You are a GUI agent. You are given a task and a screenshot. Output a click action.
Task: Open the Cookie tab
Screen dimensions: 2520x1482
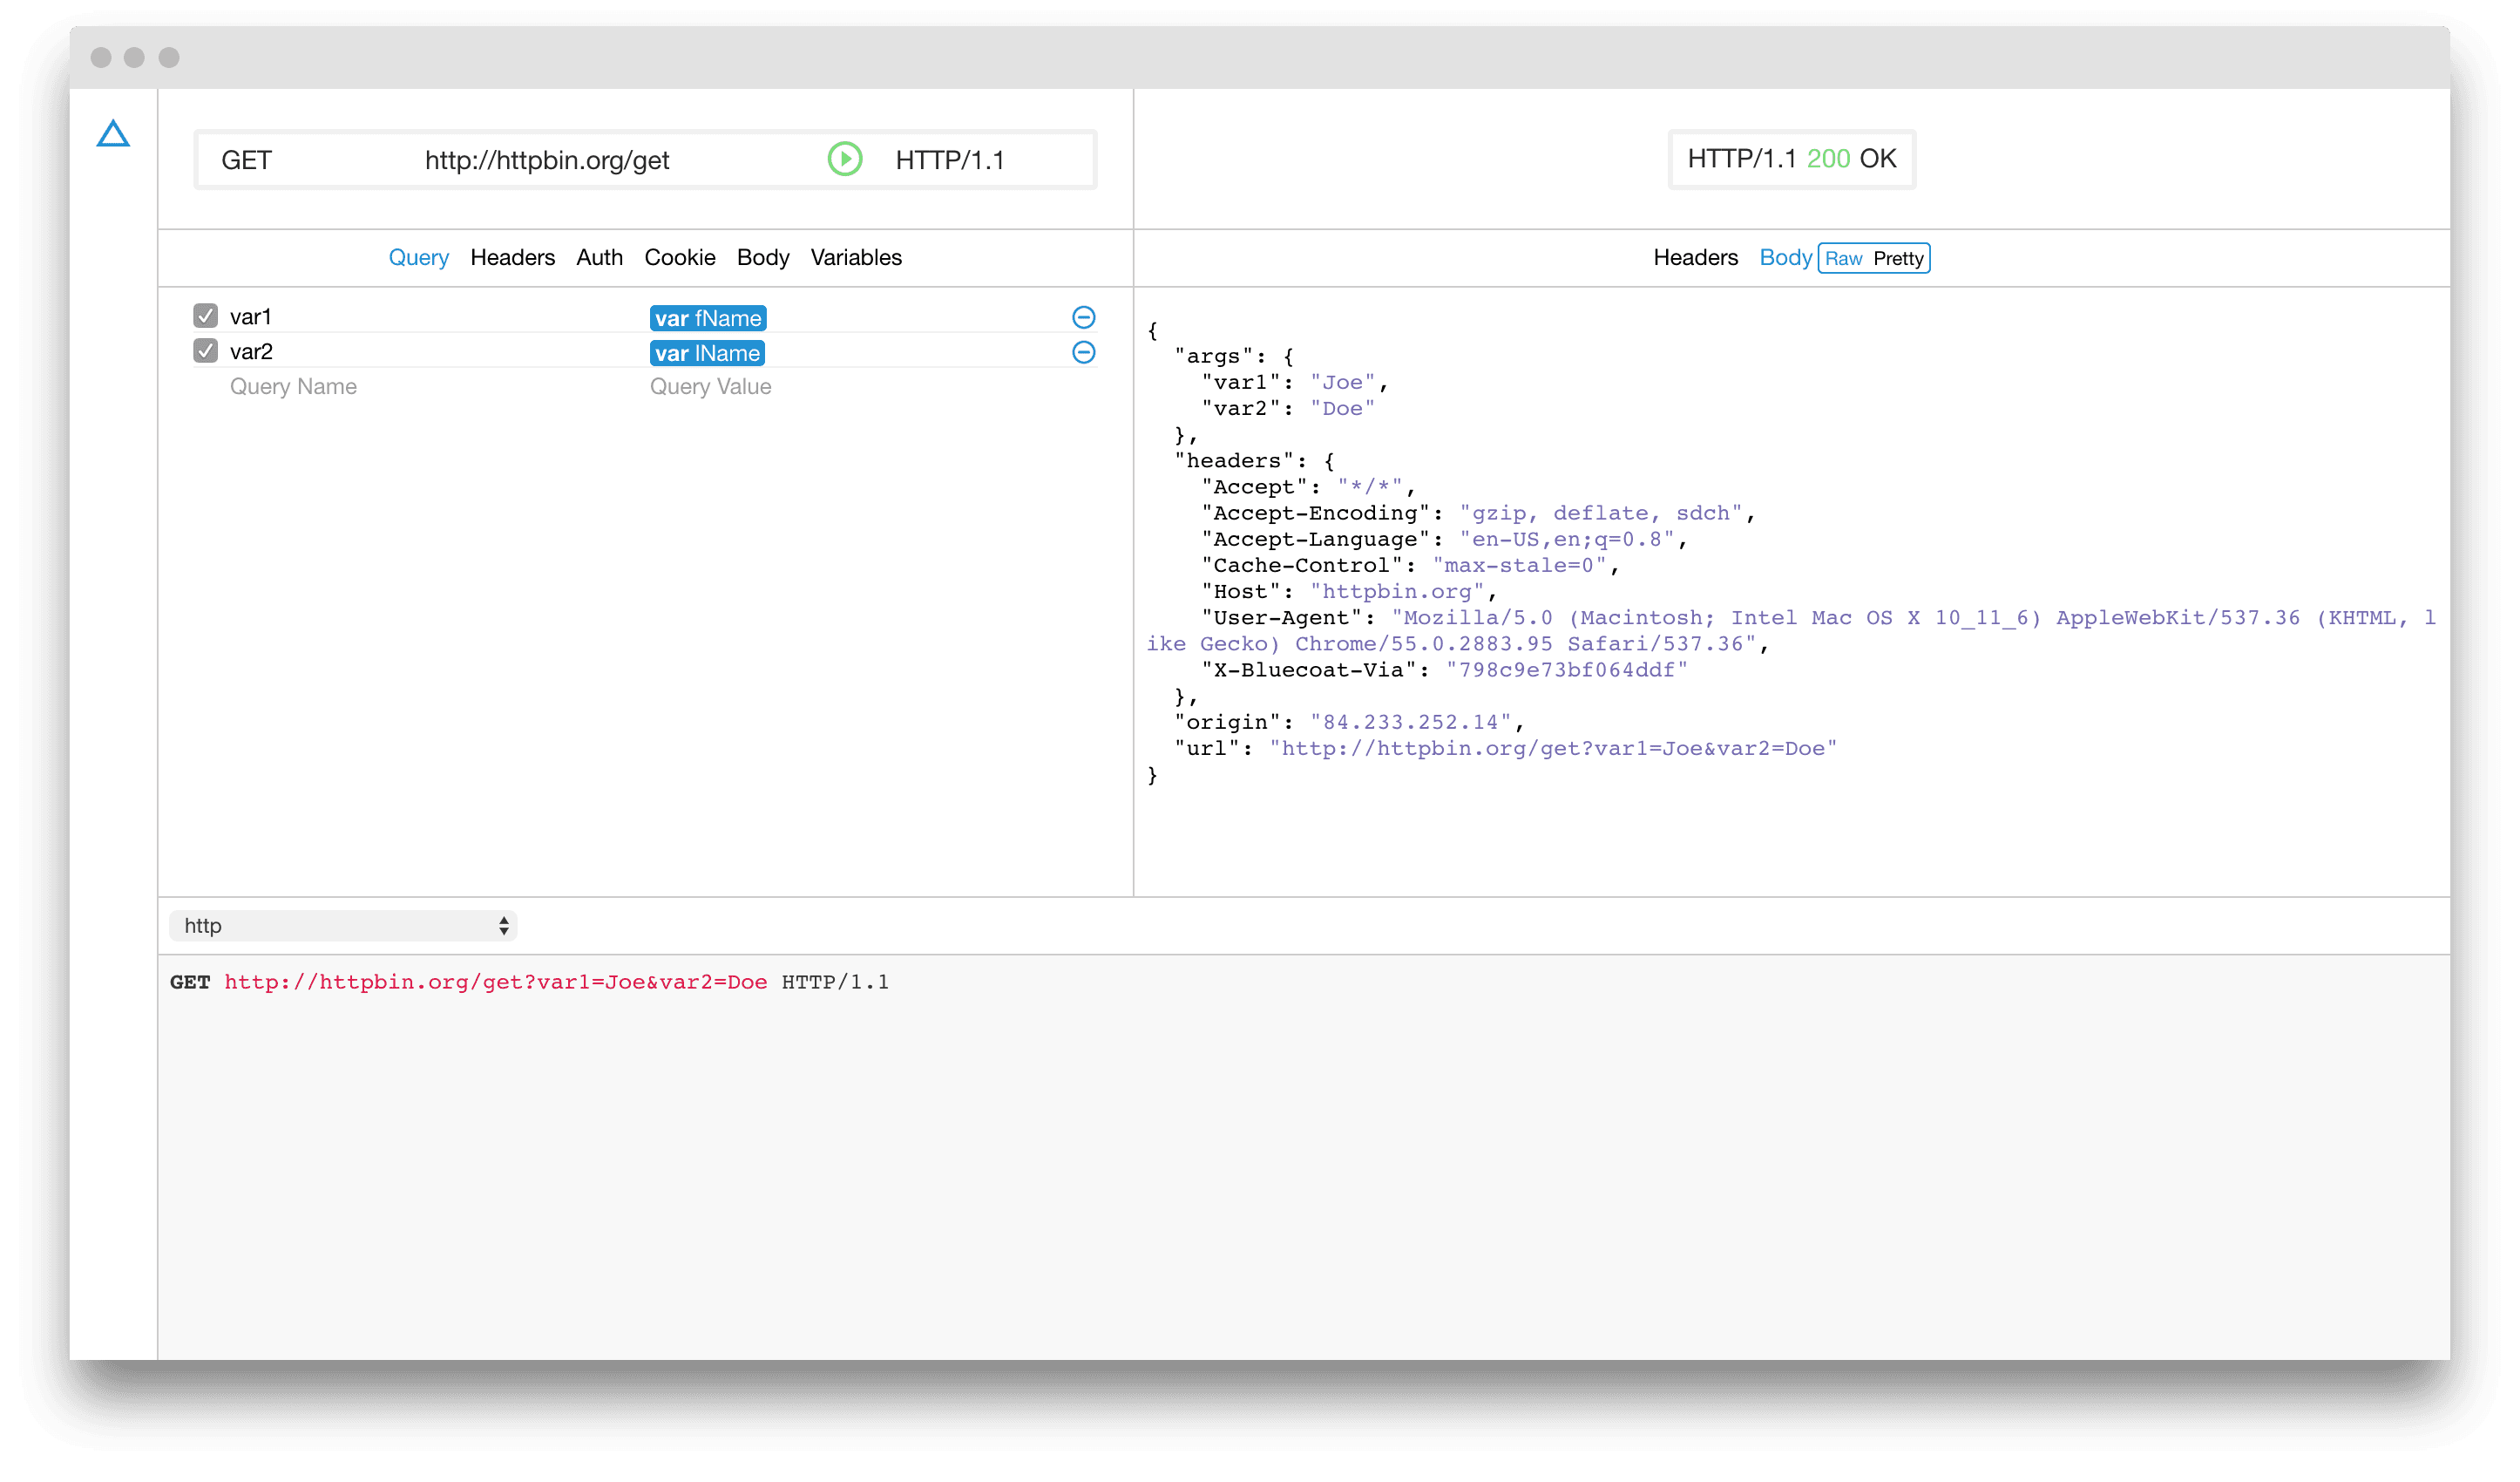pyautogui.click(x=679, y=257)
